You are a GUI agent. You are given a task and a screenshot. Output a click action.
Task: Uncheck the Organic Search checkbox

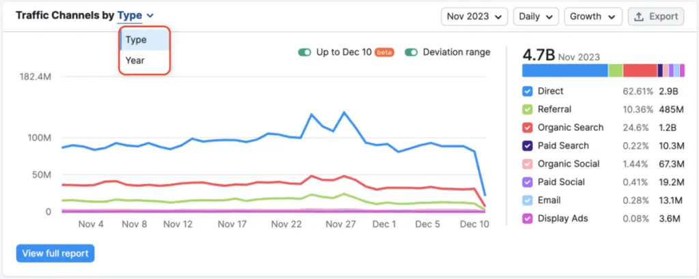coord(527,128)
